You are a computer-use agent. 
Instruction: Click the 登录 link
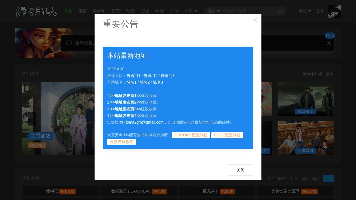(320, 11)
